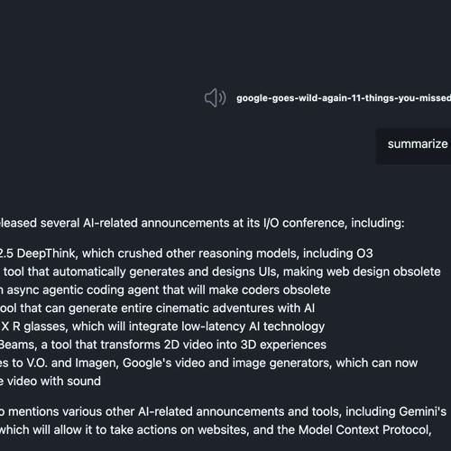Click the 2.5 DeepThink reasoning models line

pyautogui.click(x=186, y=253)
